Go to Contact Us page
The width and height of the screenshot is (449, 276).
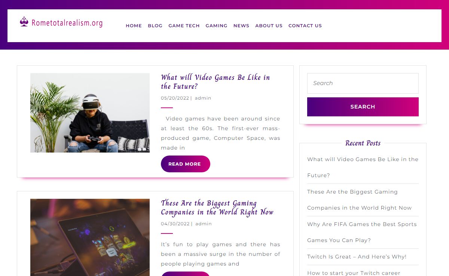305,26
